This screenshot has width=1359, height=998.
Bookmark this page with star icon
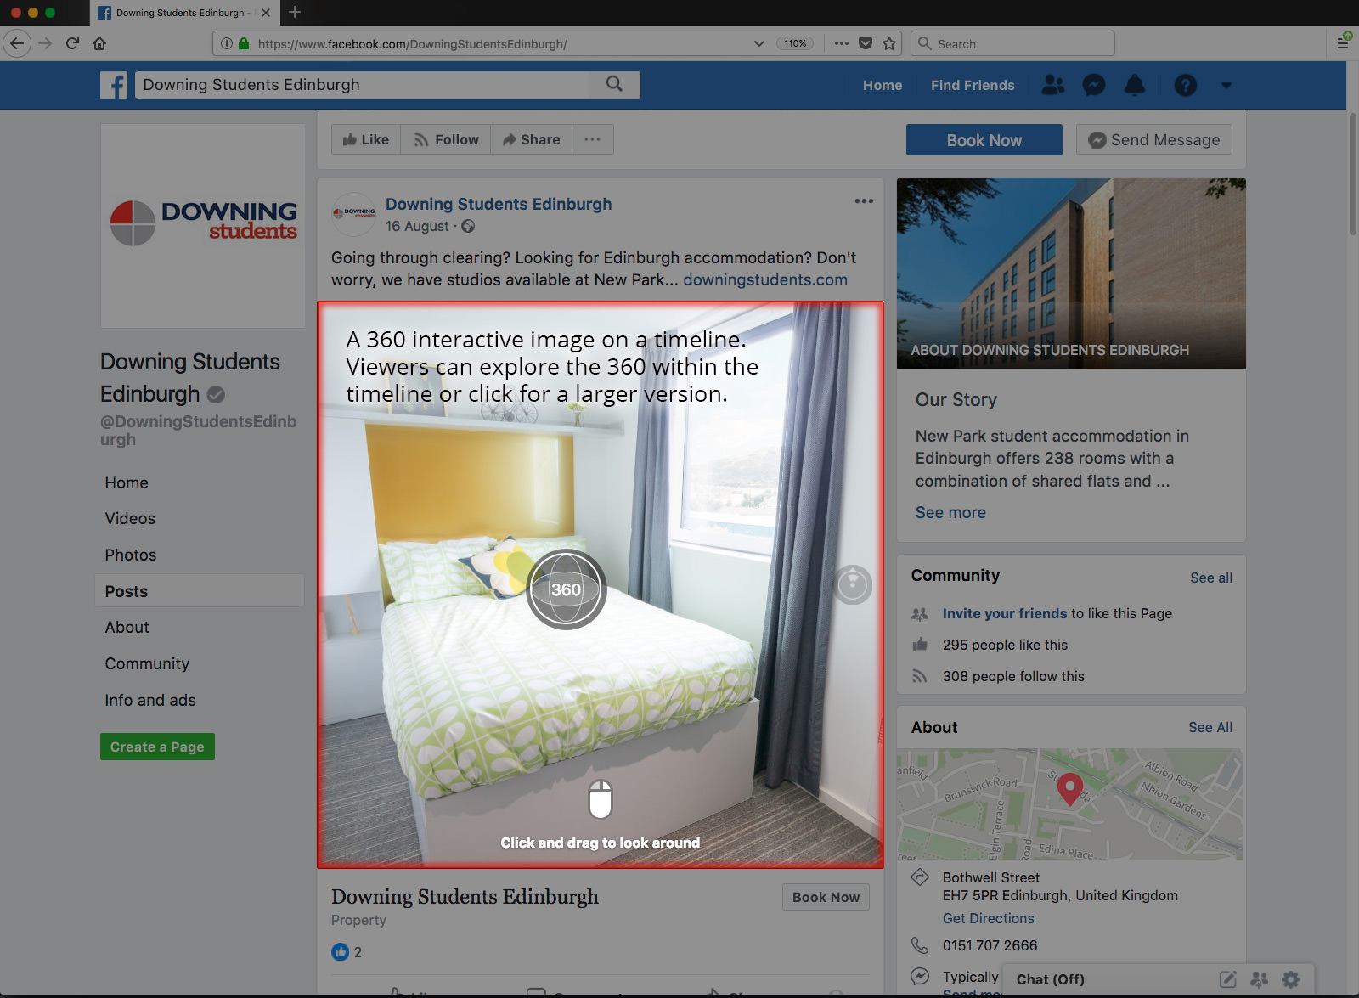889,43
